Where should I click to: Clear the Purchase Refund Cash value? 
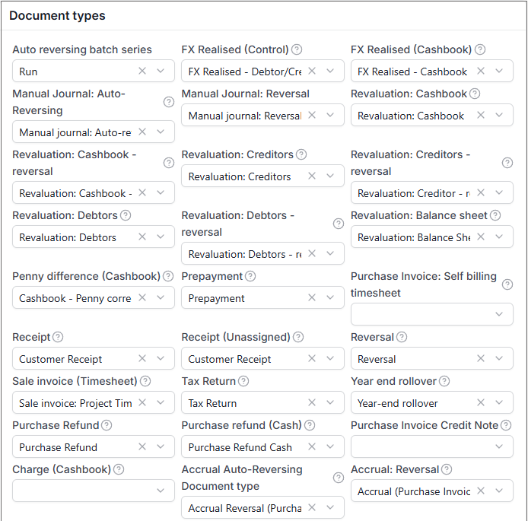(312, 446)
